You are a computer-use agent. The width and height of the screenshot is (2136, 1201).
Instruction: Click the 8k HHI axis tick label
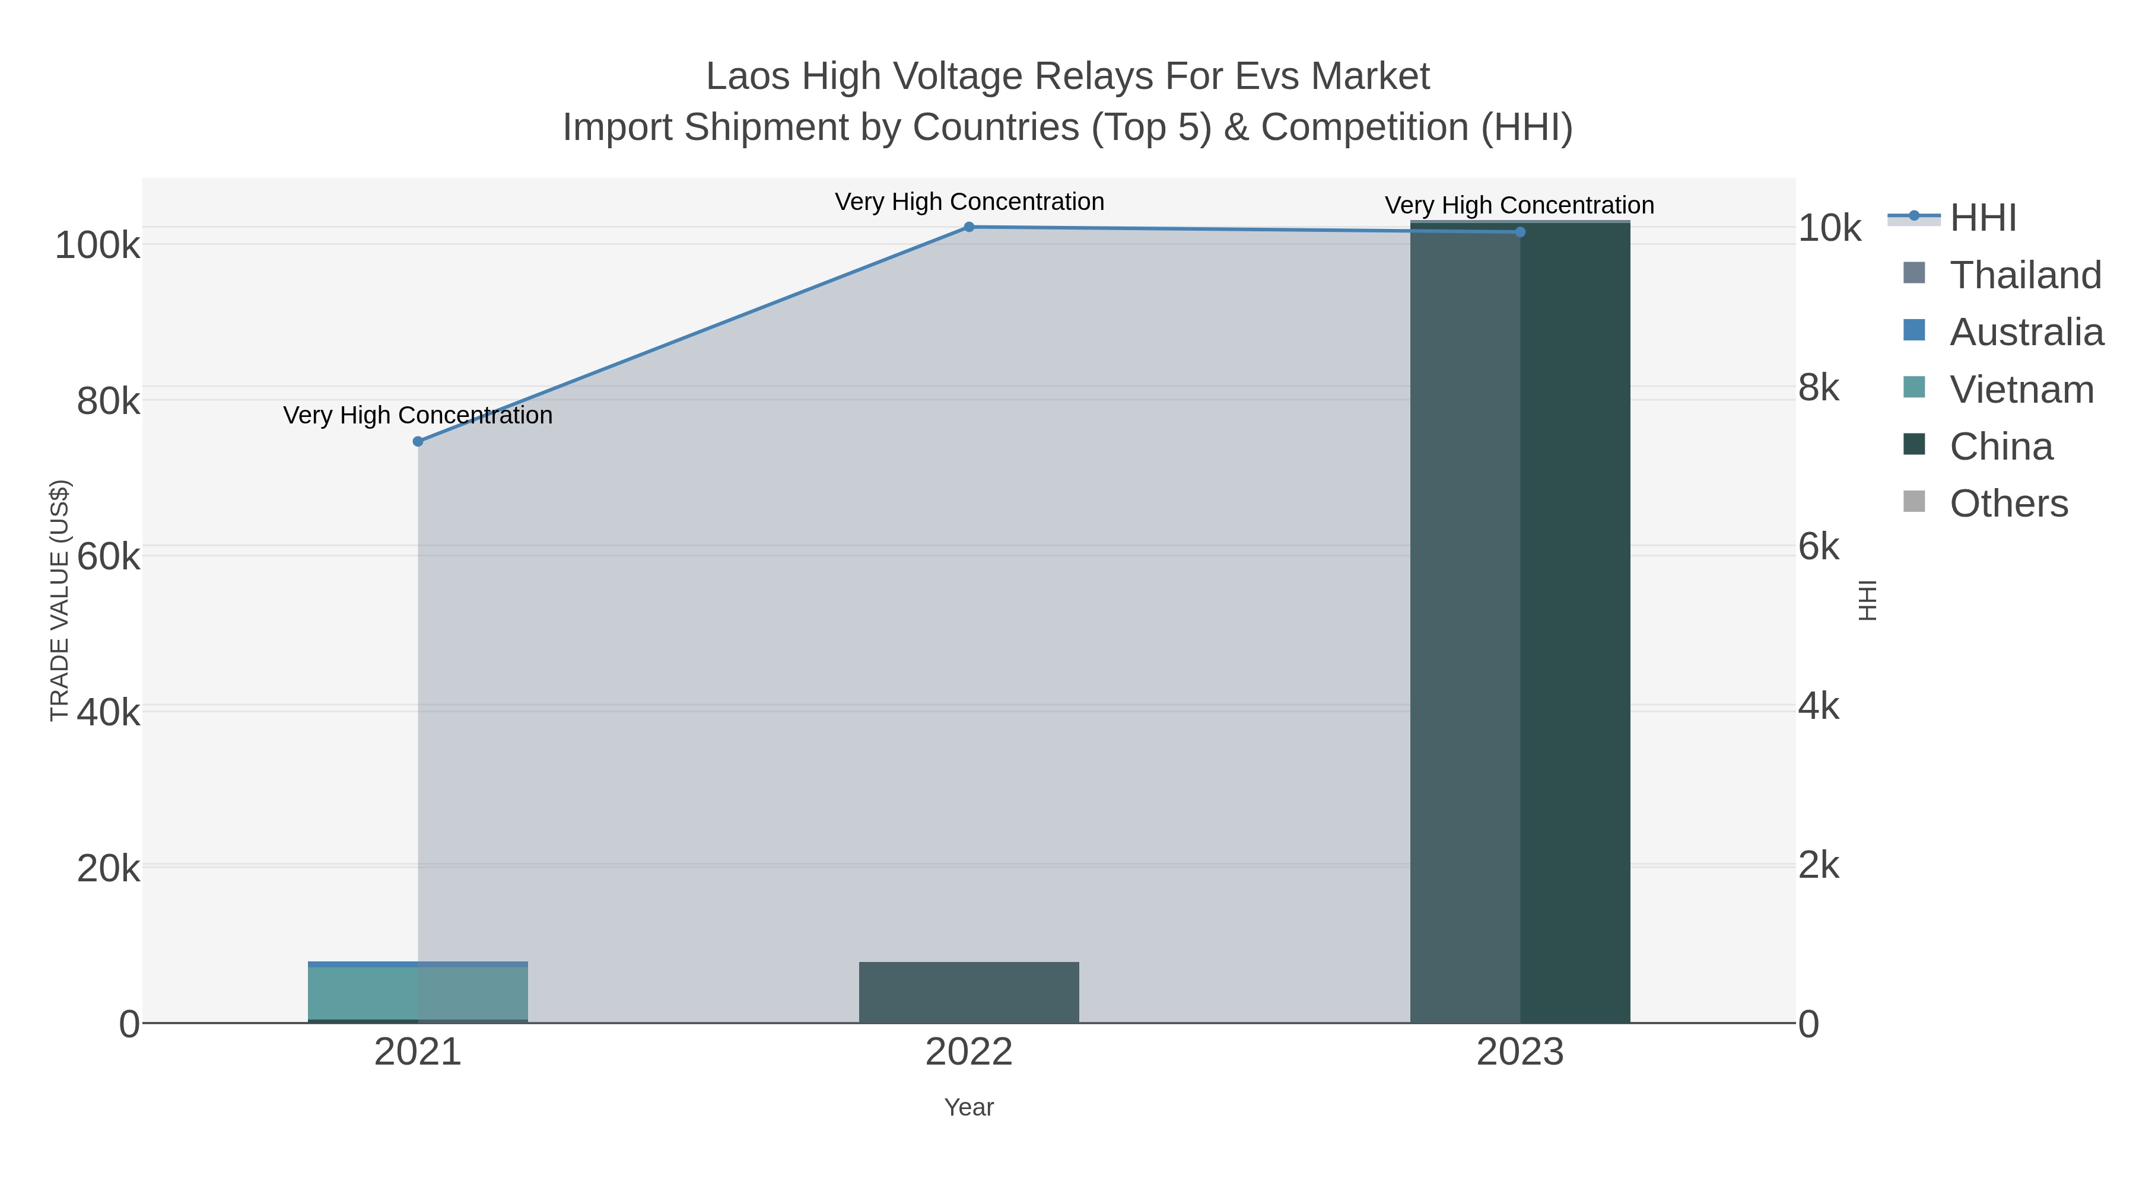1819,387
